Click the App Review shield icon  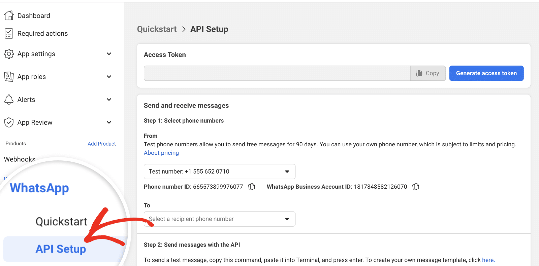(x=9, y=122)
